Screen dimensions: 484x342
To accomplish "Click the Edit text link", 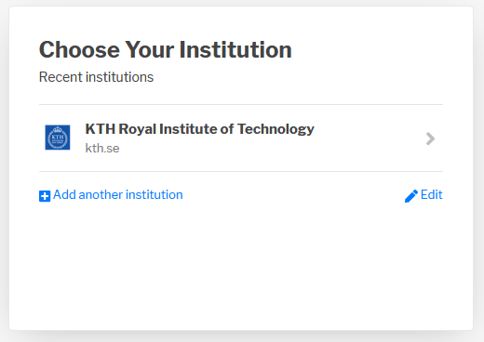I will (x=431, y=195).
